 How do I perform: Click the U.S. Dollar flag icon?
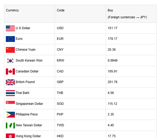(10, 28)
